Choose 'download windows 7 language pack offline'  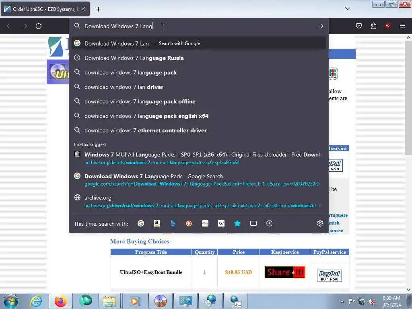(199, 101)
